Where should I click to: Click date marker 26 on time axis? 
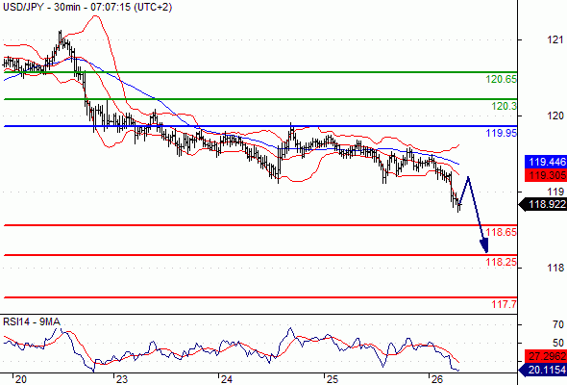coord(437,379)
